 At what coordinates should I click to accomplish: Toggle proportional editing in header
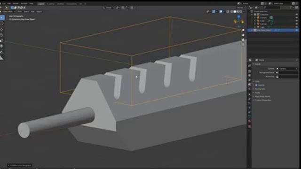pyautogui.click(x=132, y=8)
